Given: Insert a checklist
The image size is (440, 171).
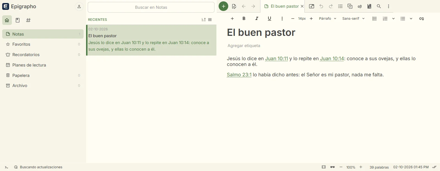Looking at the screenshot, I should click(x=375, y=19).
